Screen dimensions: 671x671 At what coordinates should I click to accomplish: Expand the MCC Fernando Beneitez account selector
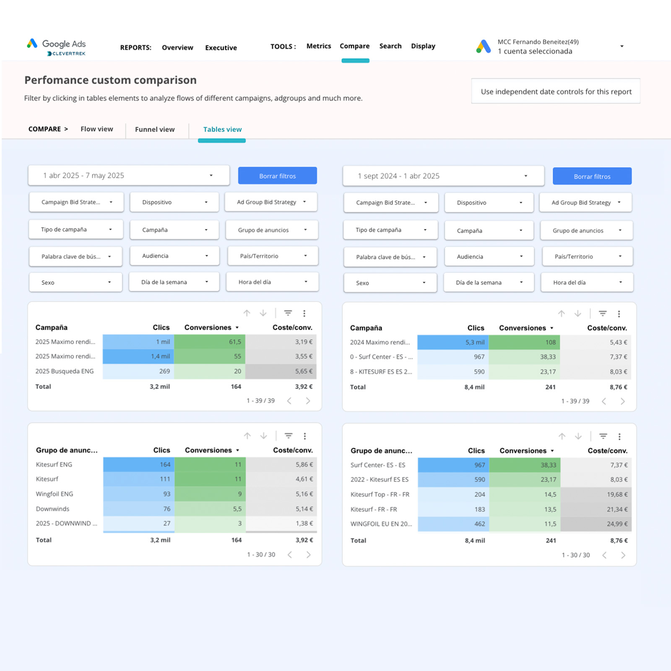pos(622,46)
